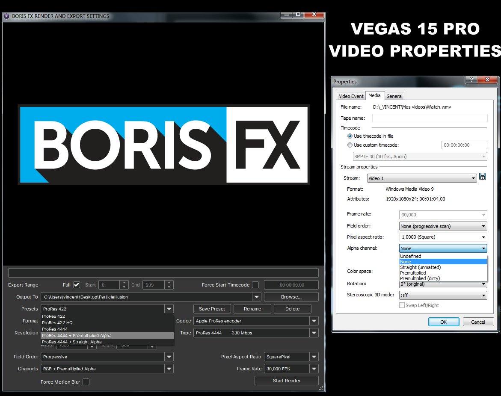
Task: Collapse the Presets dropdown showing ProRes 422
Action: [169, 309]
